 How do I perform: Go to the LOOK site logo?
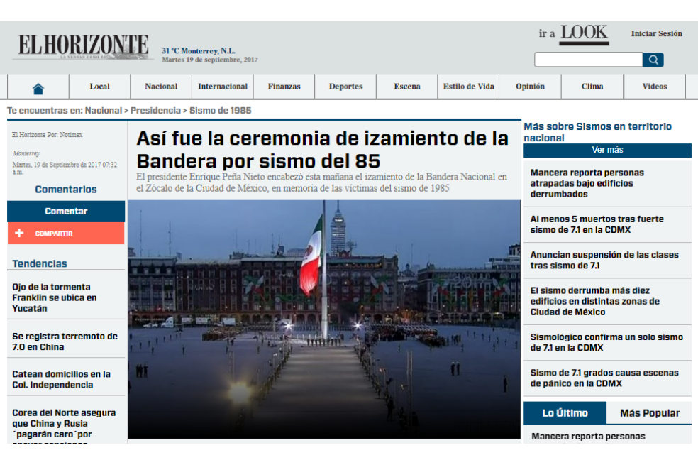[584, 34]
